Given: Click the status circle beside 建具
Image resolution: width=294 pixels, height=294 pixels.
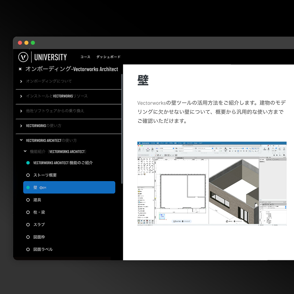Looking at the screenshot, I should [28, 200].
